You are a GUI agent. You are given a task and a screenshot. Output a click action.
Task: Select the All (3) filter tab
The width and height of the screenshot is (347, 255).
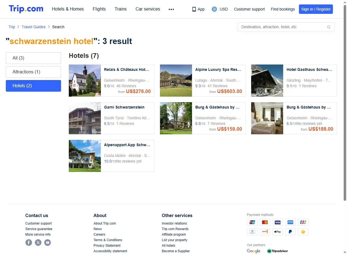click(33, 58)
